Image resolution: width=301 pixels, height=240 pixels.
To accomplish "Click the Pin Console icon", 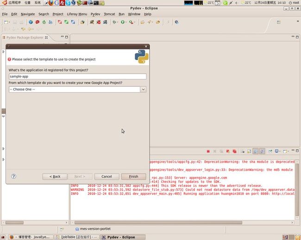I will coord(270,151).
